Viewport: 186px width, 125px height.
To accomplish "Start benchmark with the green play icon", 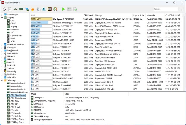I will point(64,9).
